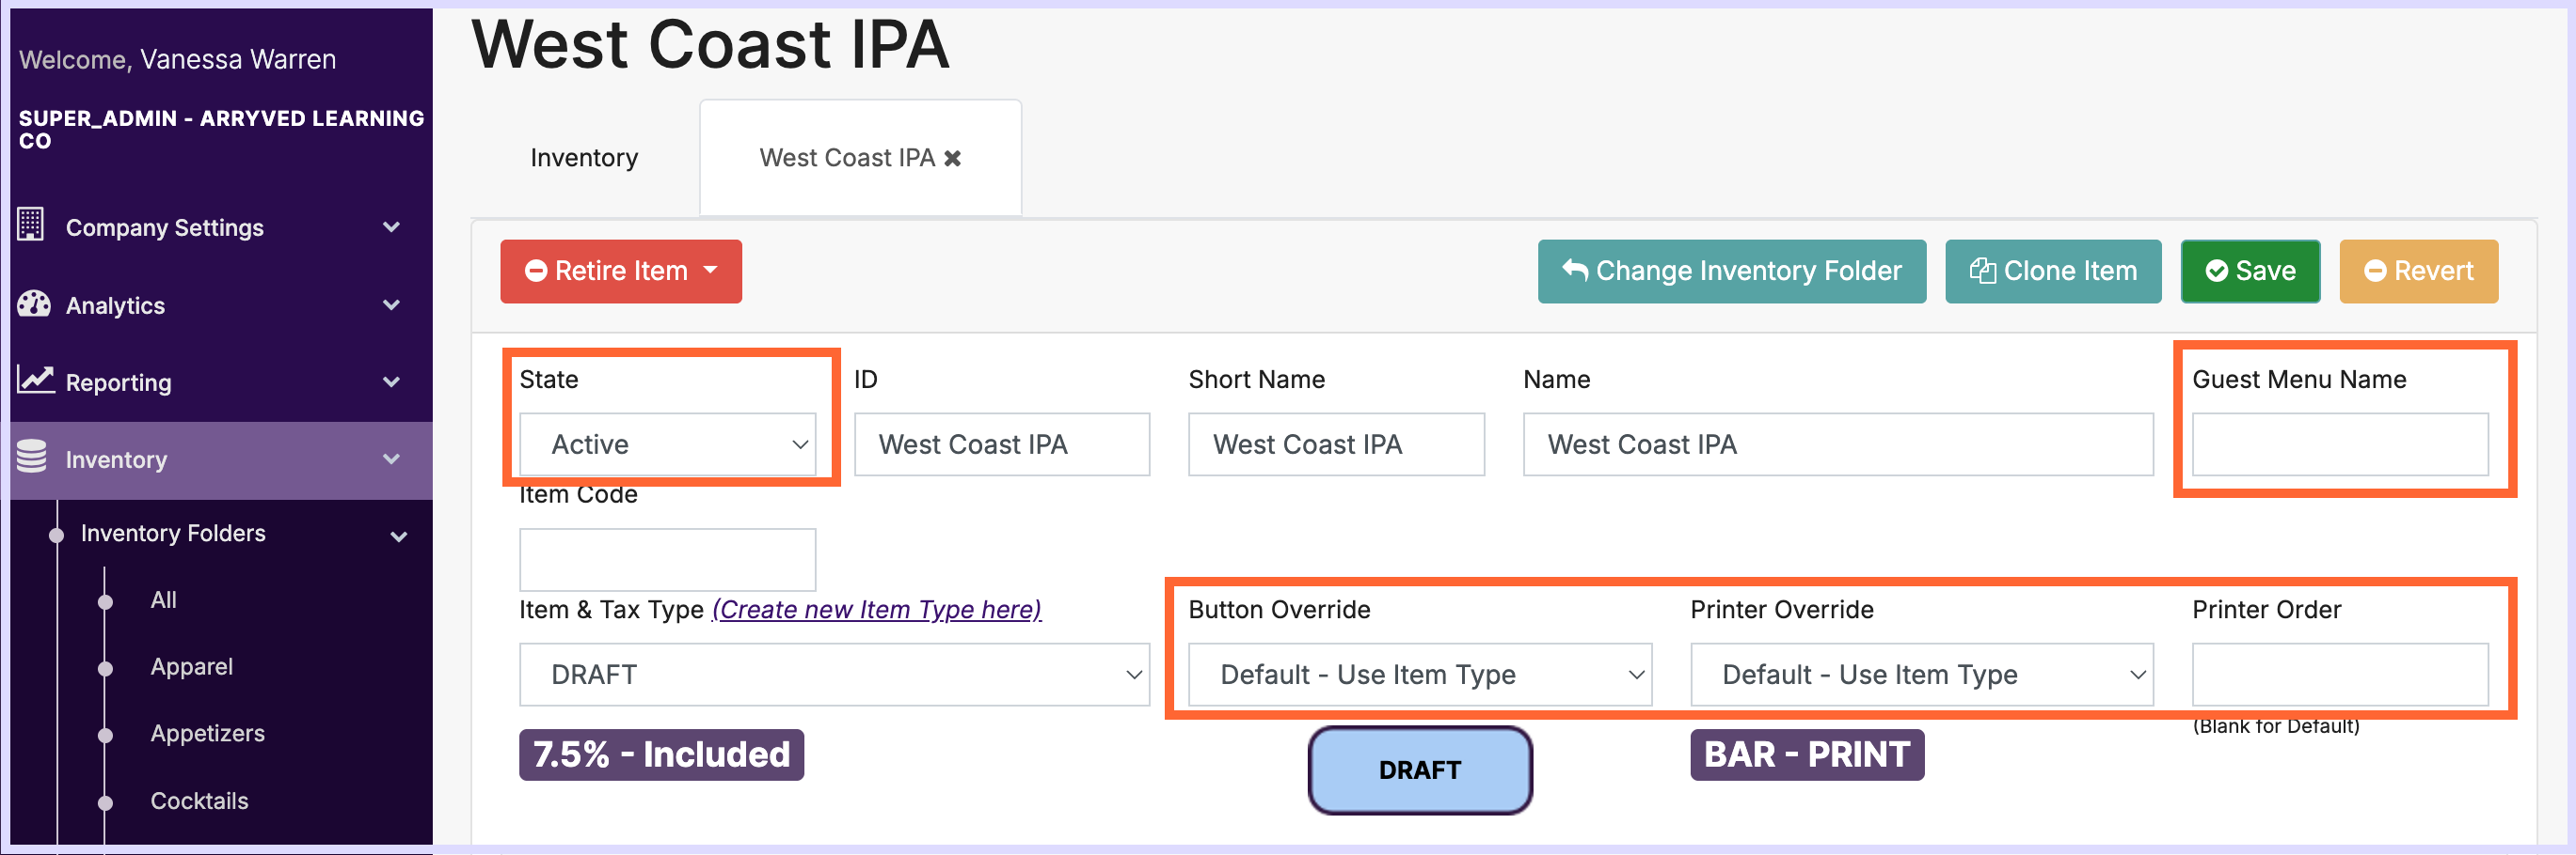This screenshot has height=855, width=2576.
Task: Click the Company Settings building icon
Action: (31, 225)
